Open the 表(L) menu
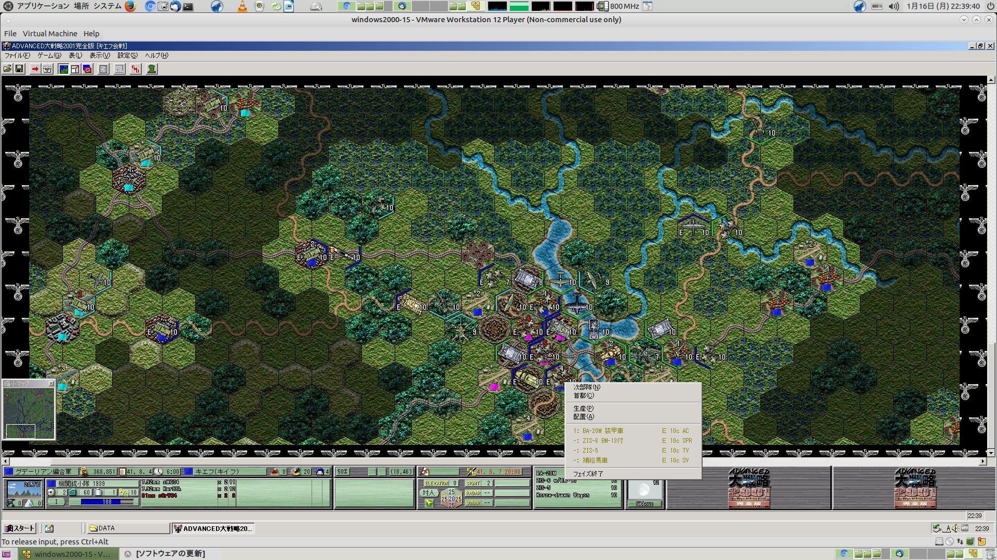997x560 pixels. (x=76, y=55)
